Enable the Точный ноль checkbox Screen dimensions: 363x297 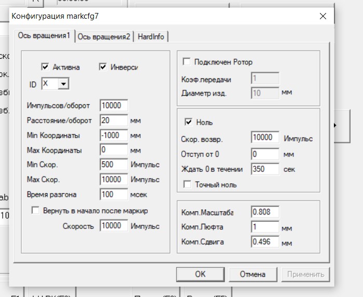click(187, 185)
